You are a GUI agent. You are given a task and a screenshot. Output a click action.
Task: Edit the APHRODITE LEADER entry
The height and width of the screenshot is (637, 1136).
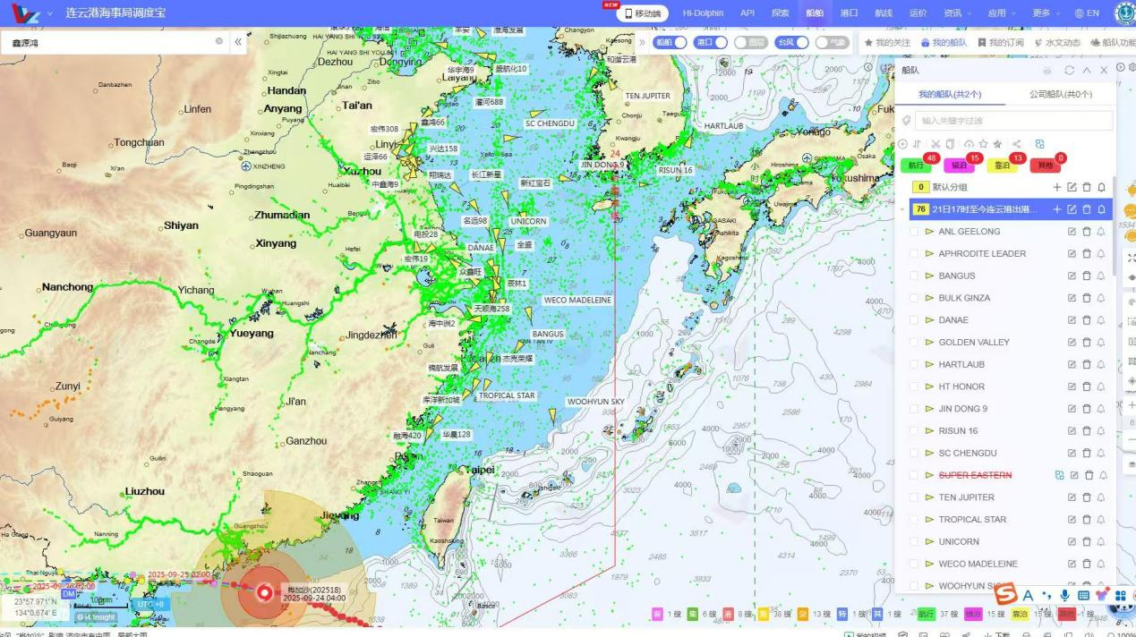1072,253
